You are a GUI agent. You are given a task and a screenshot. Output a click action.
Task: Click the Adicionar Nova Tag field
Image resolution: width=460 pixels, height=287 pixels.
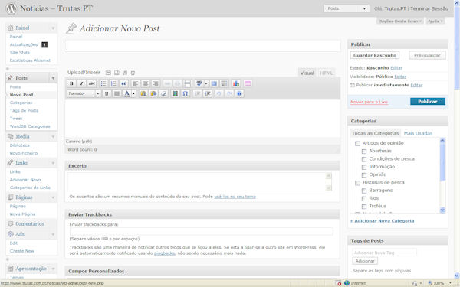point(384,253)
